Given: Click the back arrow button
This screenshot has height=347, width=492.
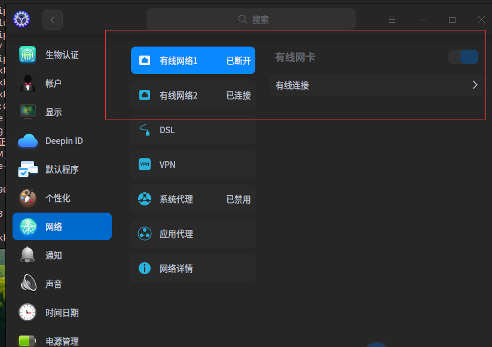Looking at the screenshot, I should coord(52,19).
